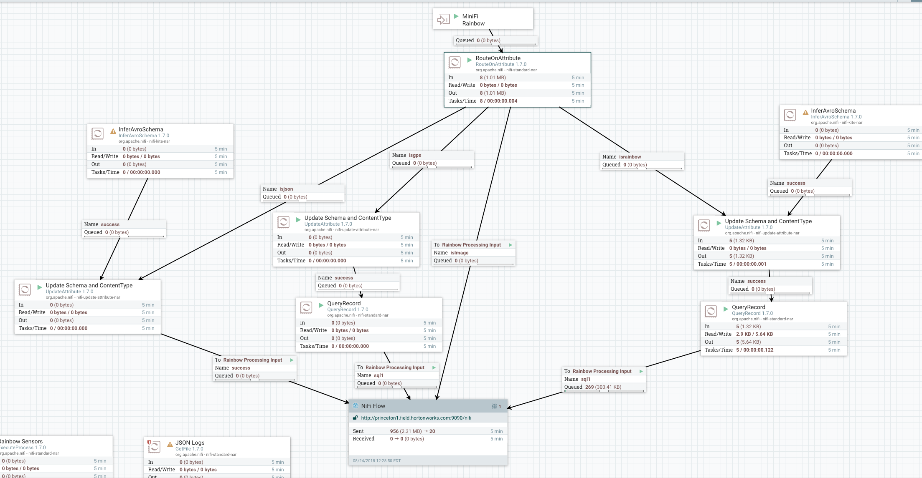Select right Update Schema and ContentType processor icon
The width and height of the screenshot is (922, 478).
tap(704, 226)
